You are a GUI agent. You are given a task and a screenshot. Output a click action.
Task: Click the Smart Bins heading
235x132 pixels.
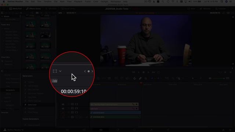(6, 57)
